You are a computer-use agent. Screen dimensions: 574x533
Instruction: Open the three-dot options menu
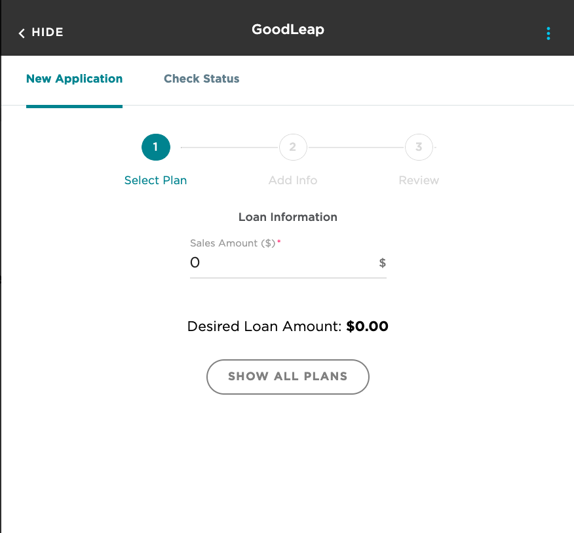548,33
